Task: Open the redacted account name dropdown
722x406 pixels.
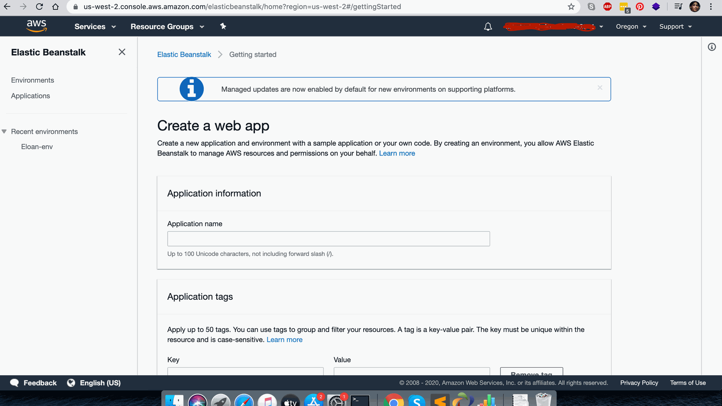Action: tap(553, 27)
